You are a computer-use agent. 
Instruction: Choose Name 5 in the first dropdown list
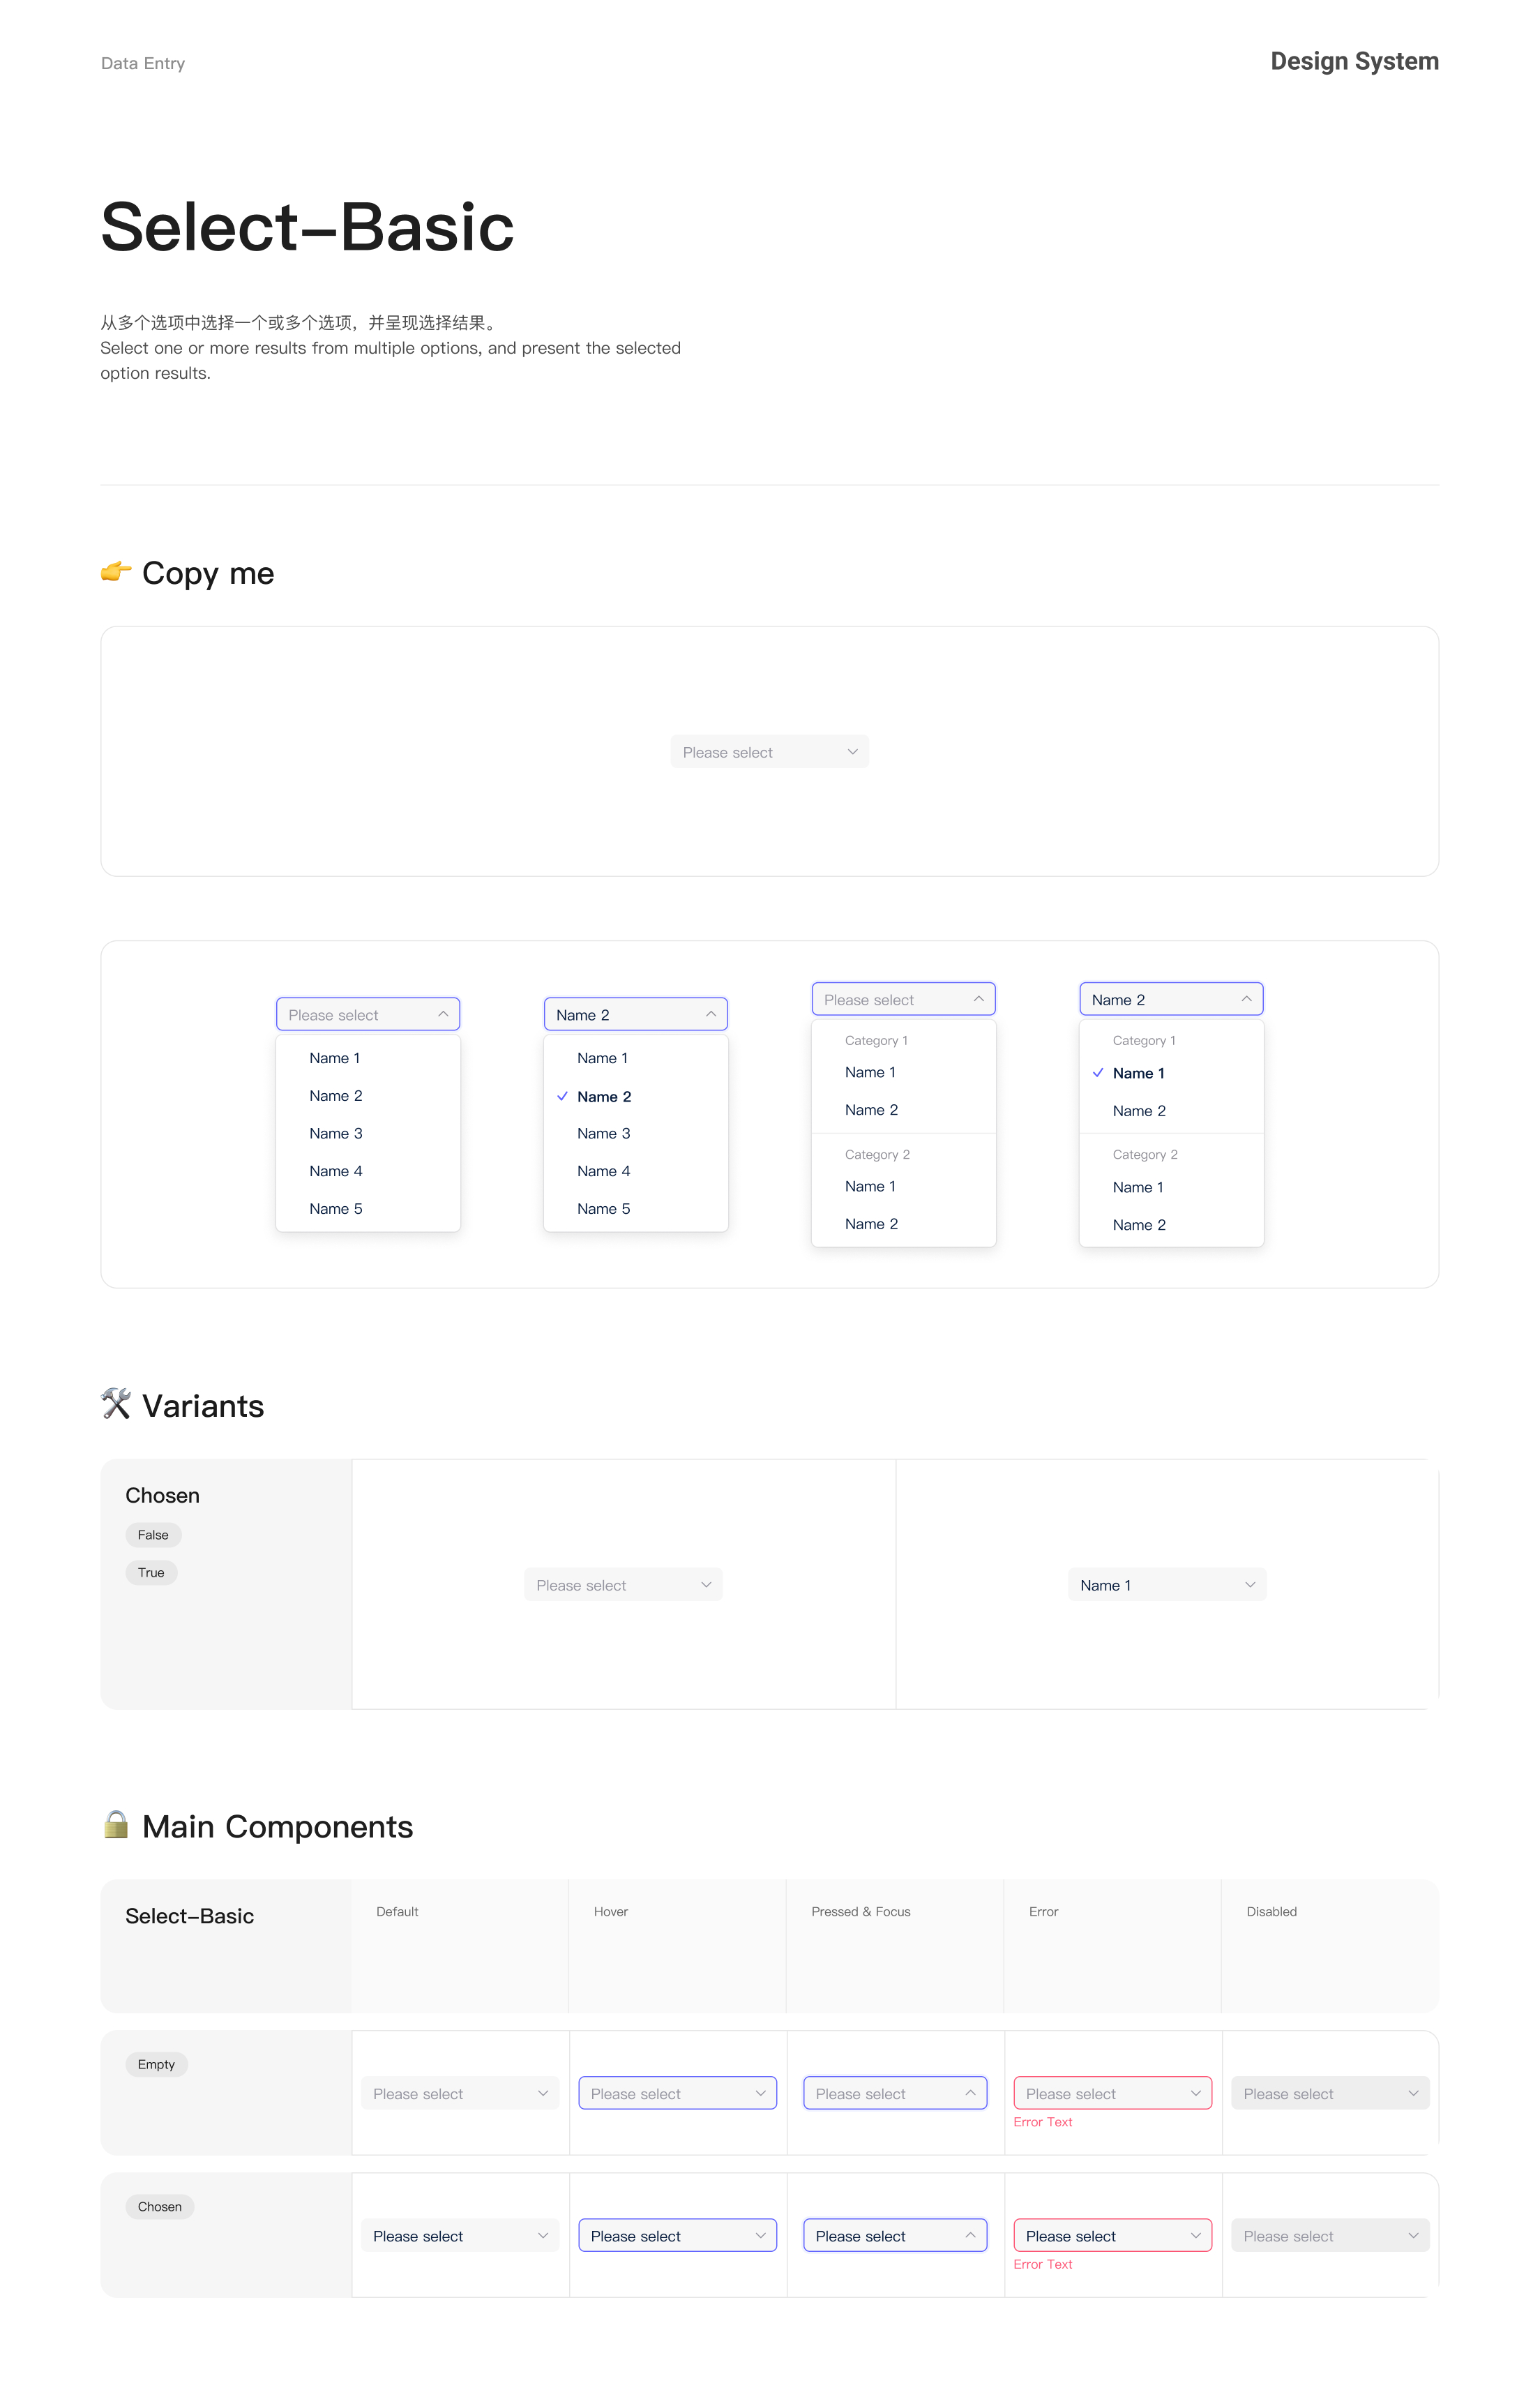click(x=336, y=1209)
